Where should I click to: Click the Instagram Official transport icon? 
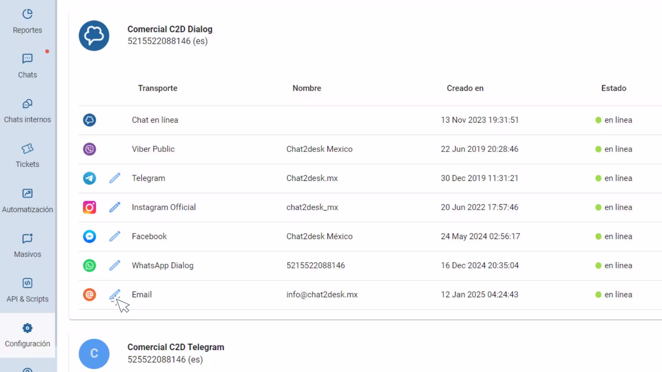[89, 207]
